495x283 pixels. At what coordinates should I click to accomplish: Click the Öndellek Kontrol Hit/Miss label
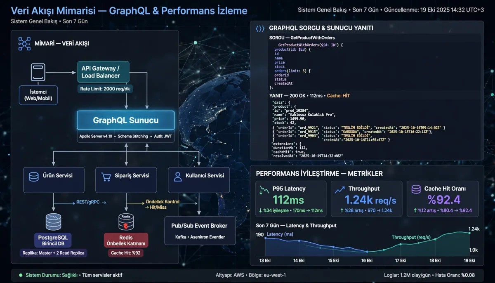[163, 204]
